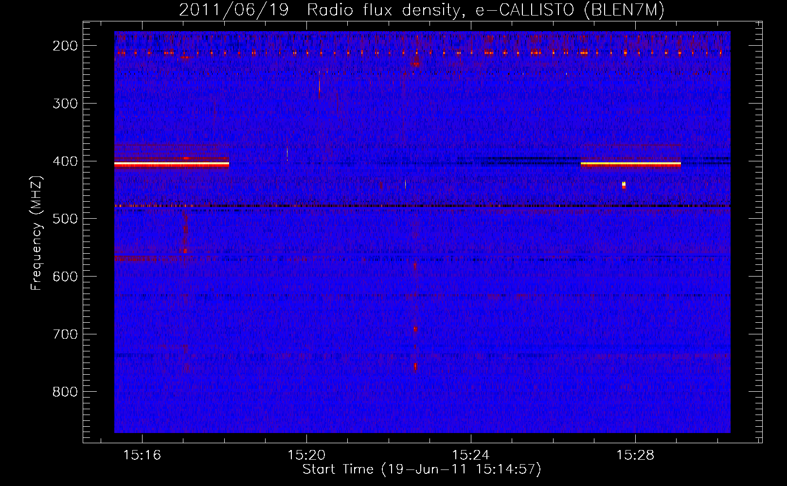Screen dimensions: 787x486
Task: Click the '400' frequency axis label
Action: pyautogui.click(x=65, y=161)
